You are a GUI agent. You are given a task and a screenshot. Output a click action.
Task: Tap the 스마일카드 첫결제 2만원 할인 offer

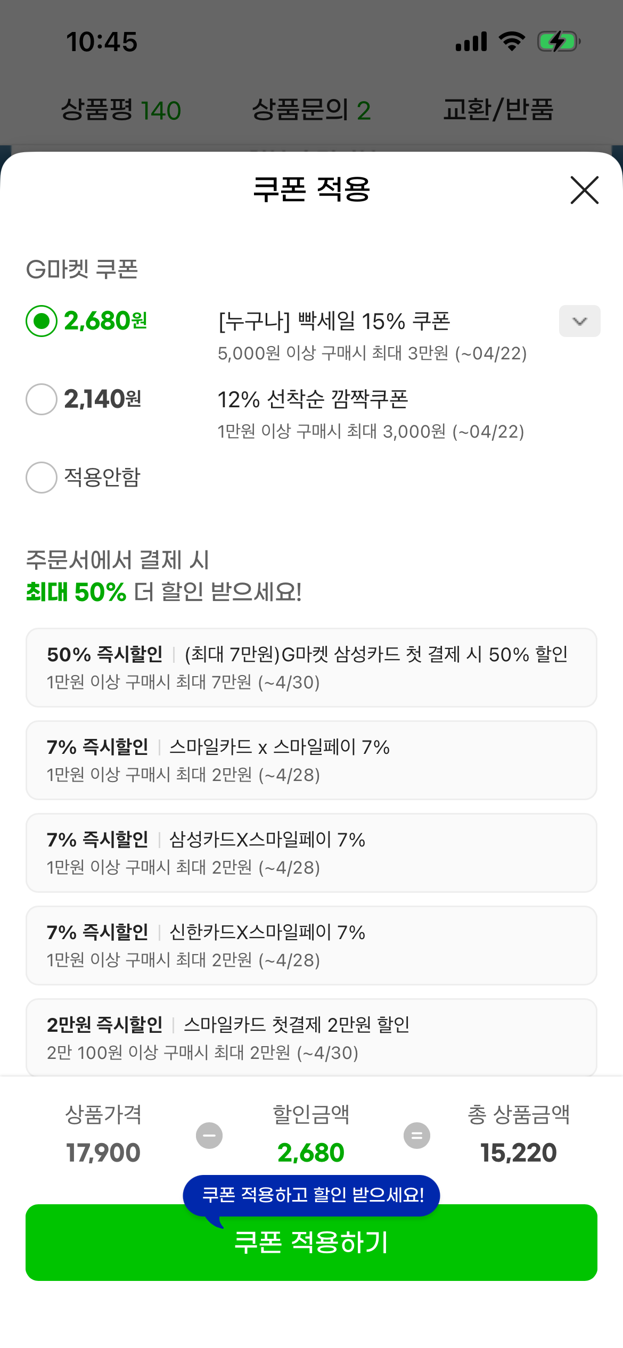click(311, 1037)
